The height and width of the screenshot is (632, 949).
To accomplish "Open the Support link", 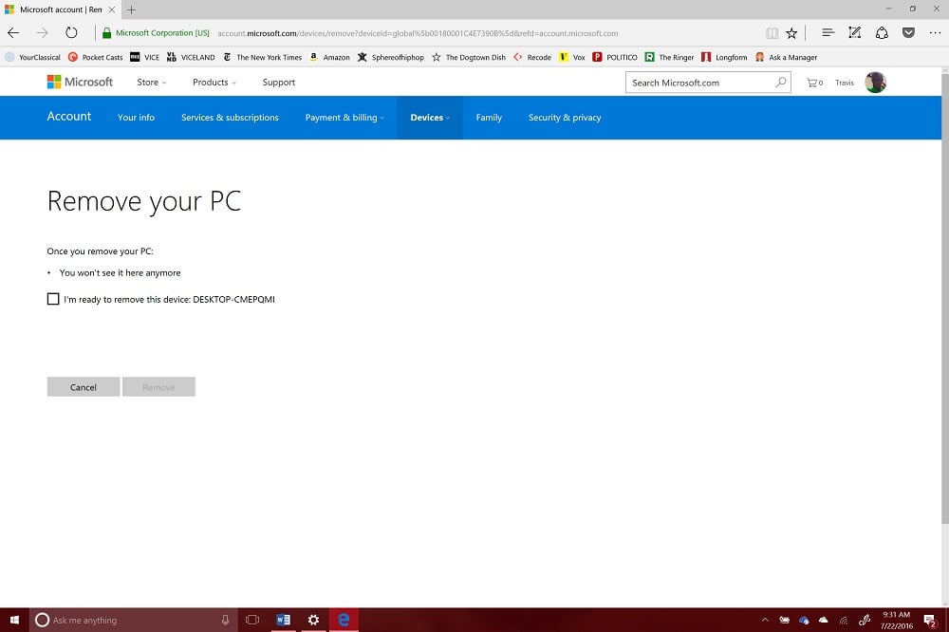I will (278, 82).
